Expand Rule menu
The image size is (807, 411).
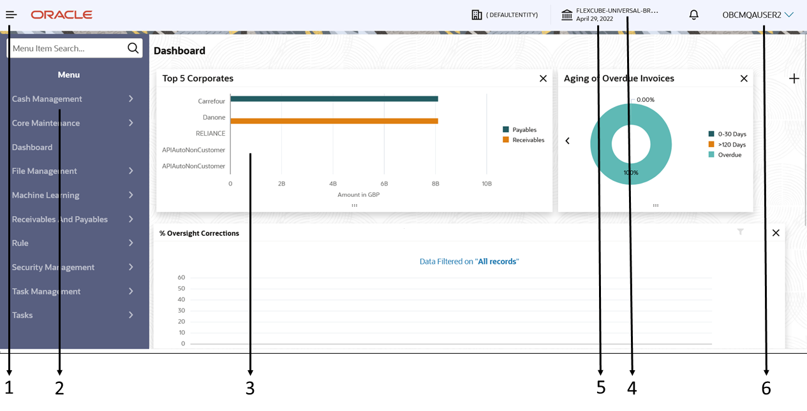pyautogui.click(x=73, y=243)
